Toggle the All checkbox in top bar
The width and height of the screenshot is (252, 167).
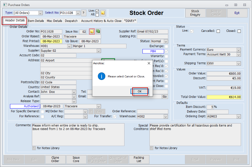pyautogui.click(x=97, y=15)
